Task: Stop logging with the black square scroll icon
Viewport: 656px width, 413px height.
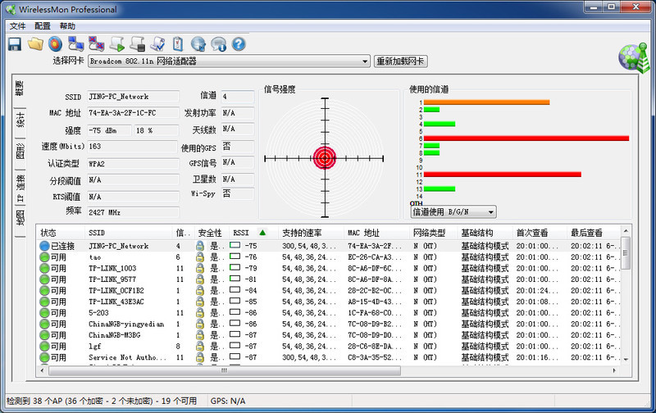Action: 137,44
